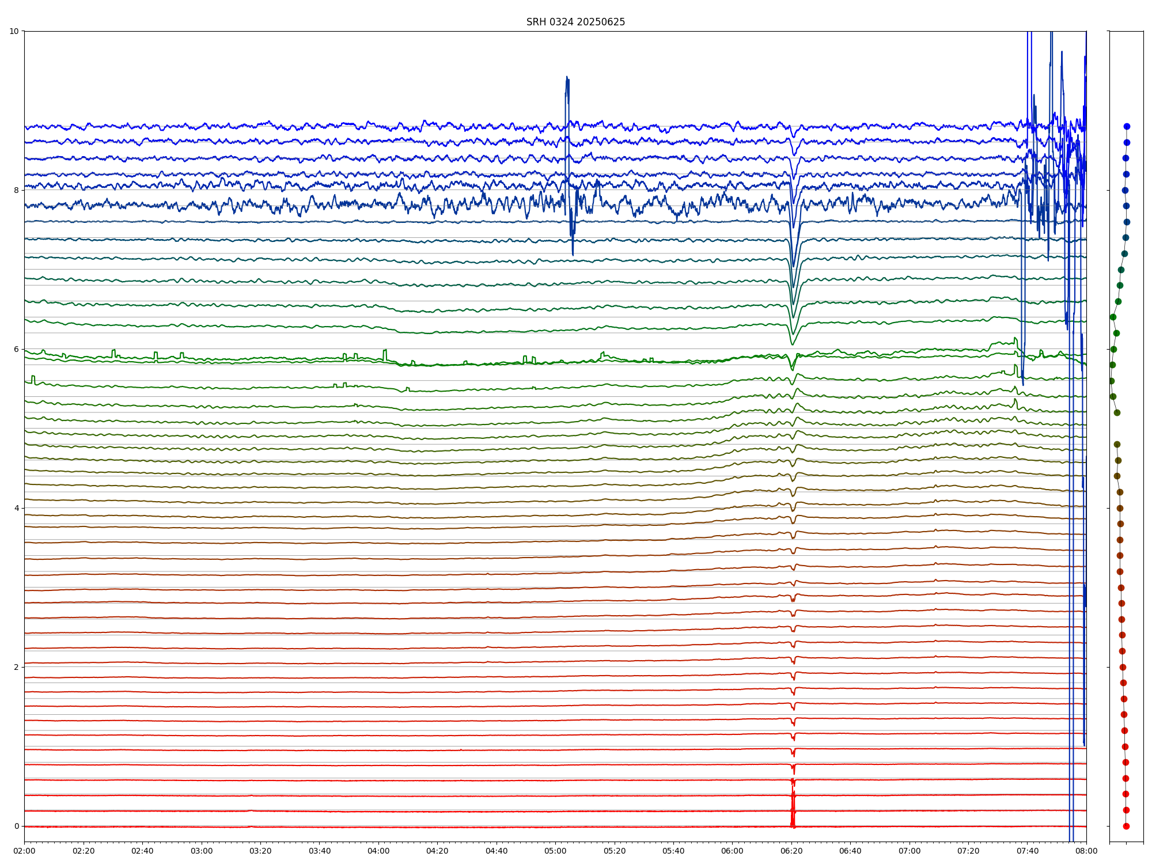Click the plot title SRH 0324 20250625
This screenshot has width=1152, height=864.
(x=575, y=22)
